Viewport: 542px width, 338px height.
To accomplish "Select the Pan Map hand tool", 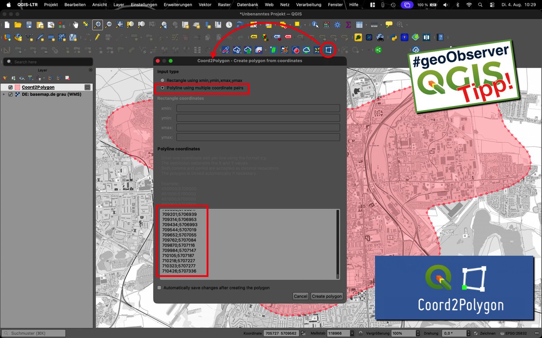I will coord(75,25).
